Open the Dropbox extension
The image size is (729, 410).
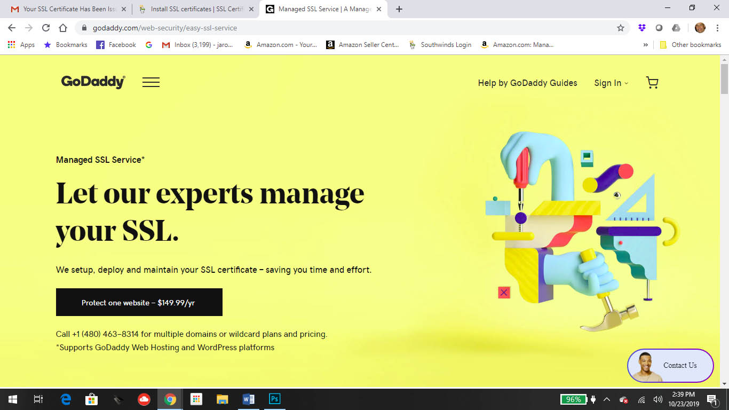point(642,28)
